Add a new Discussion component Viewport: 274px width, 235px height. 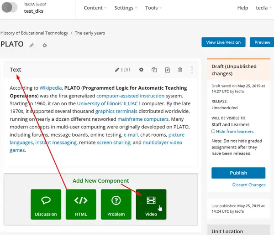[46, 204]
